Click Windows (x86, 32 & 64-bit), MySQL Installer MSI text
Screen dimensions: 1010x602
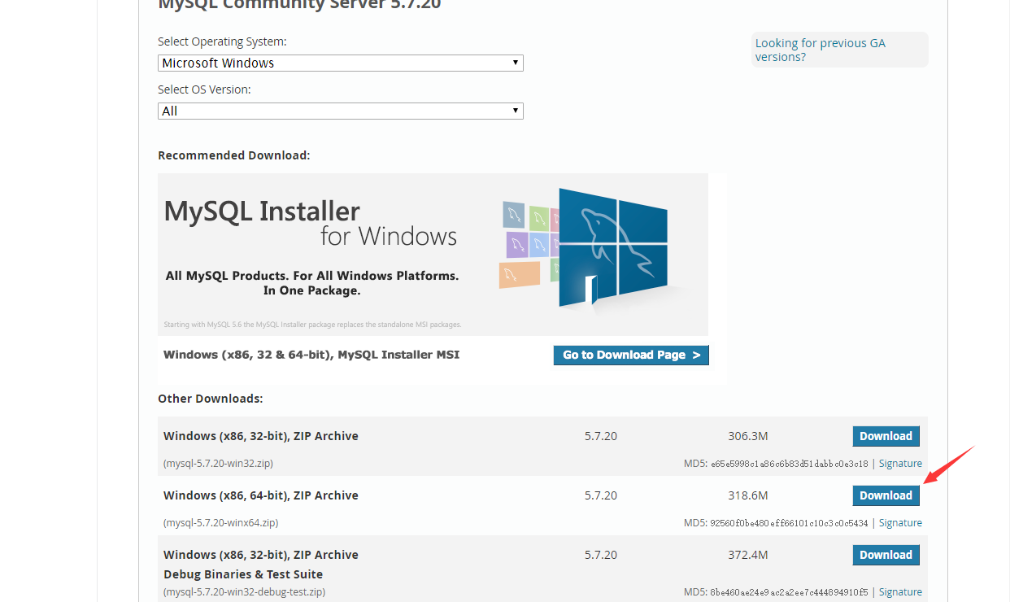[311, 355]
